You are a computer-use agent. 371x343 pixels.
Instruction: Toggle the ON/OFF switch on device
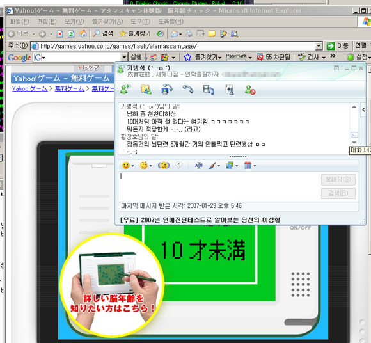pos(300,228)
